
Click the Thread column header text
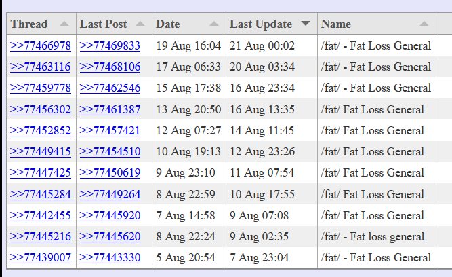click(x=29, y=24)
